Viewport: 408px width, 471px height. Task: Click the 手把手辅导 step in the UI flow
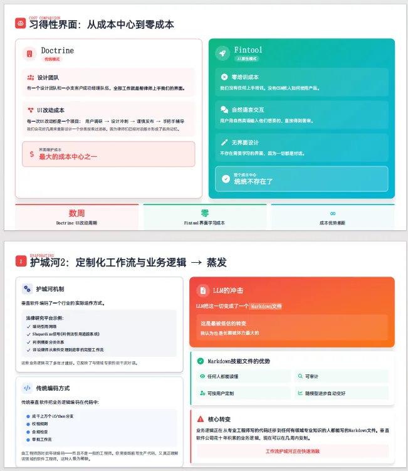click(x=174, y=121)
